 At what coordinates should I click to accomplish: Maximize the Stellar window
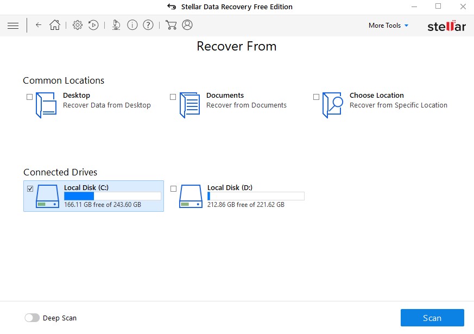(438, 6)
